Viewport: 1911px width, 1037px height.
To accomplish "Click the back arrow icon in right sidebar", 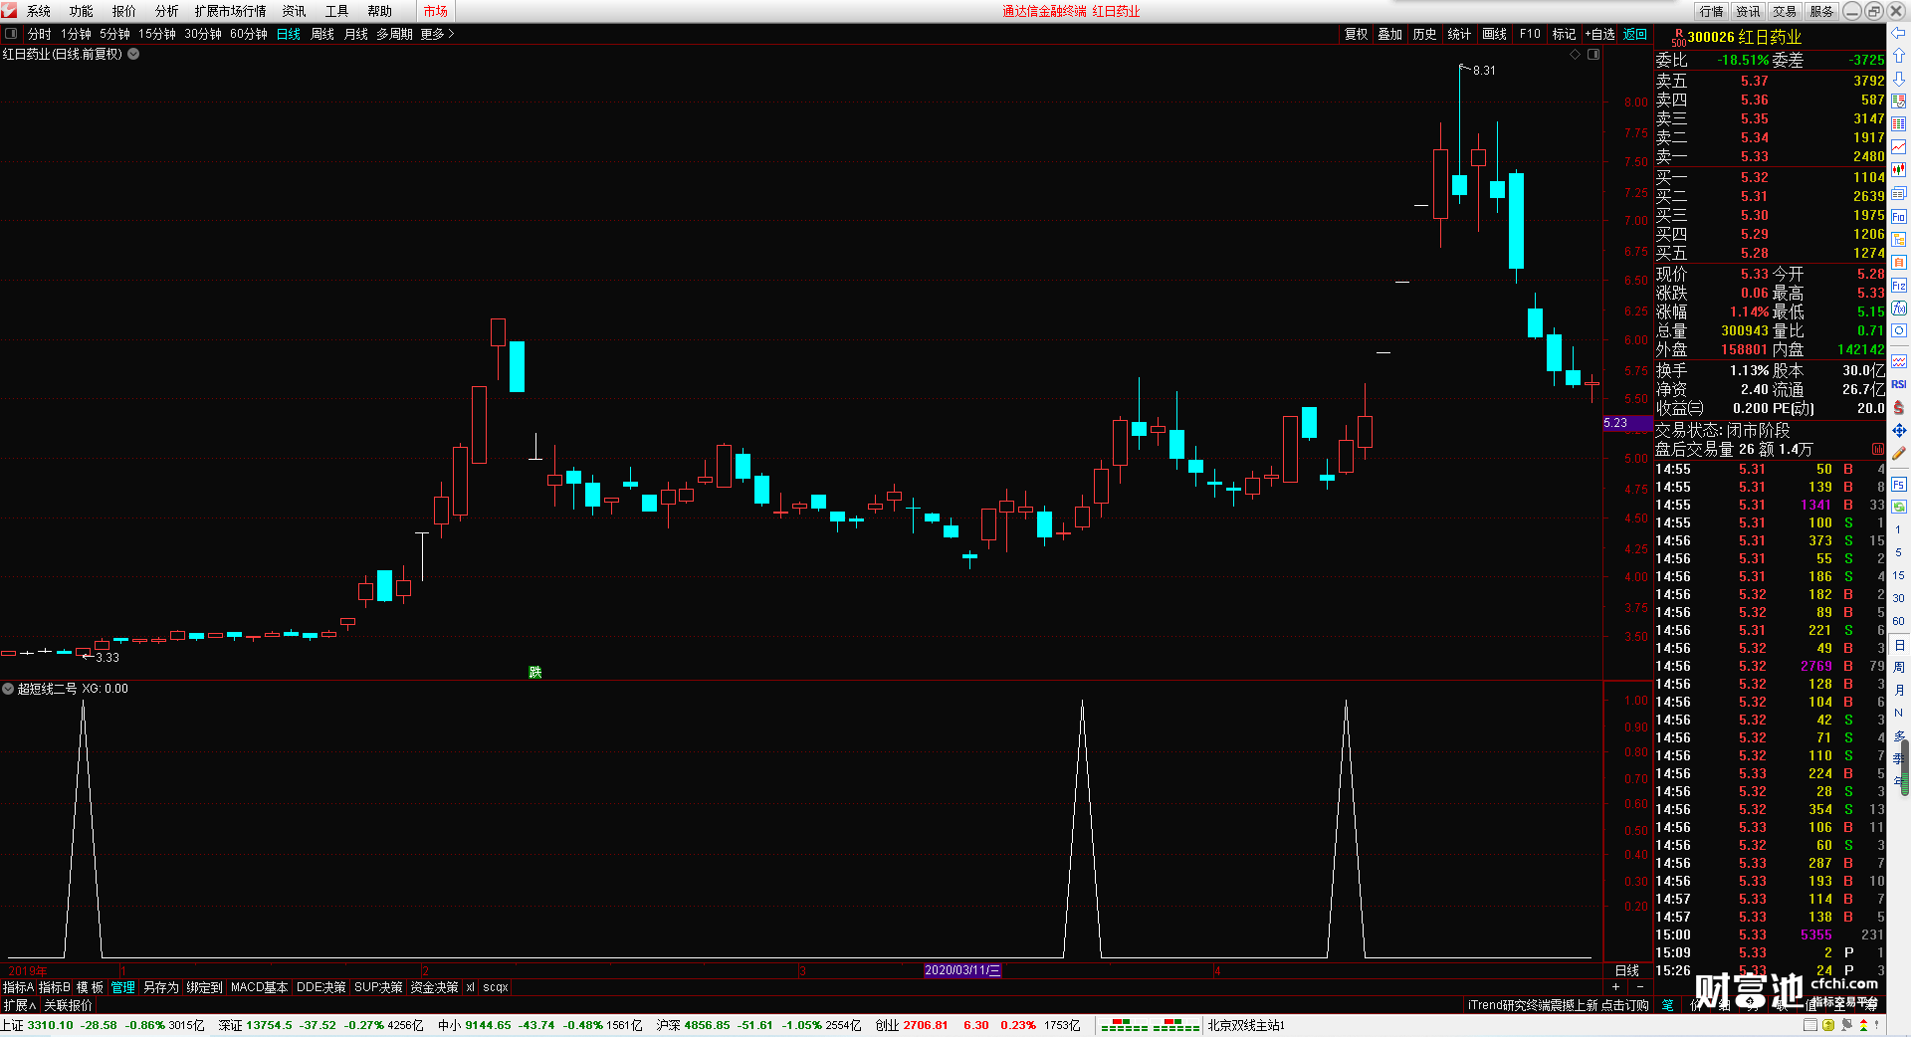I will tap(1899, 33).
